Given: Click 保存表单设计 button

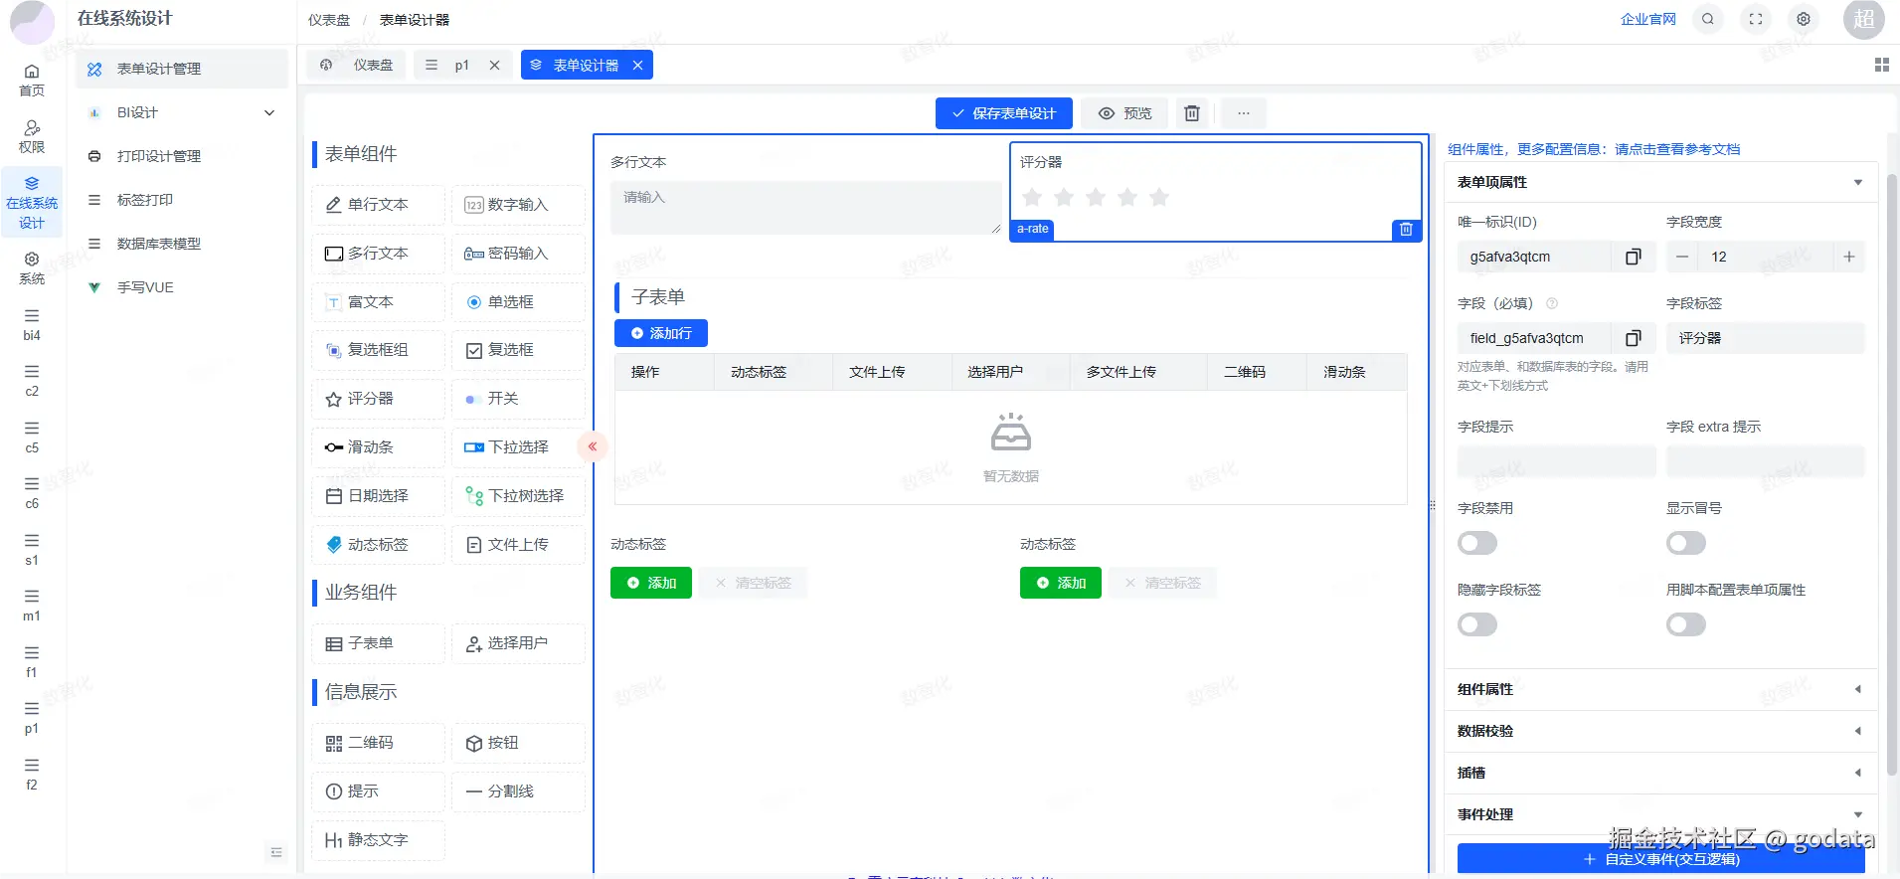Looking at the screenshot, I should click(x=1003, y=113).
